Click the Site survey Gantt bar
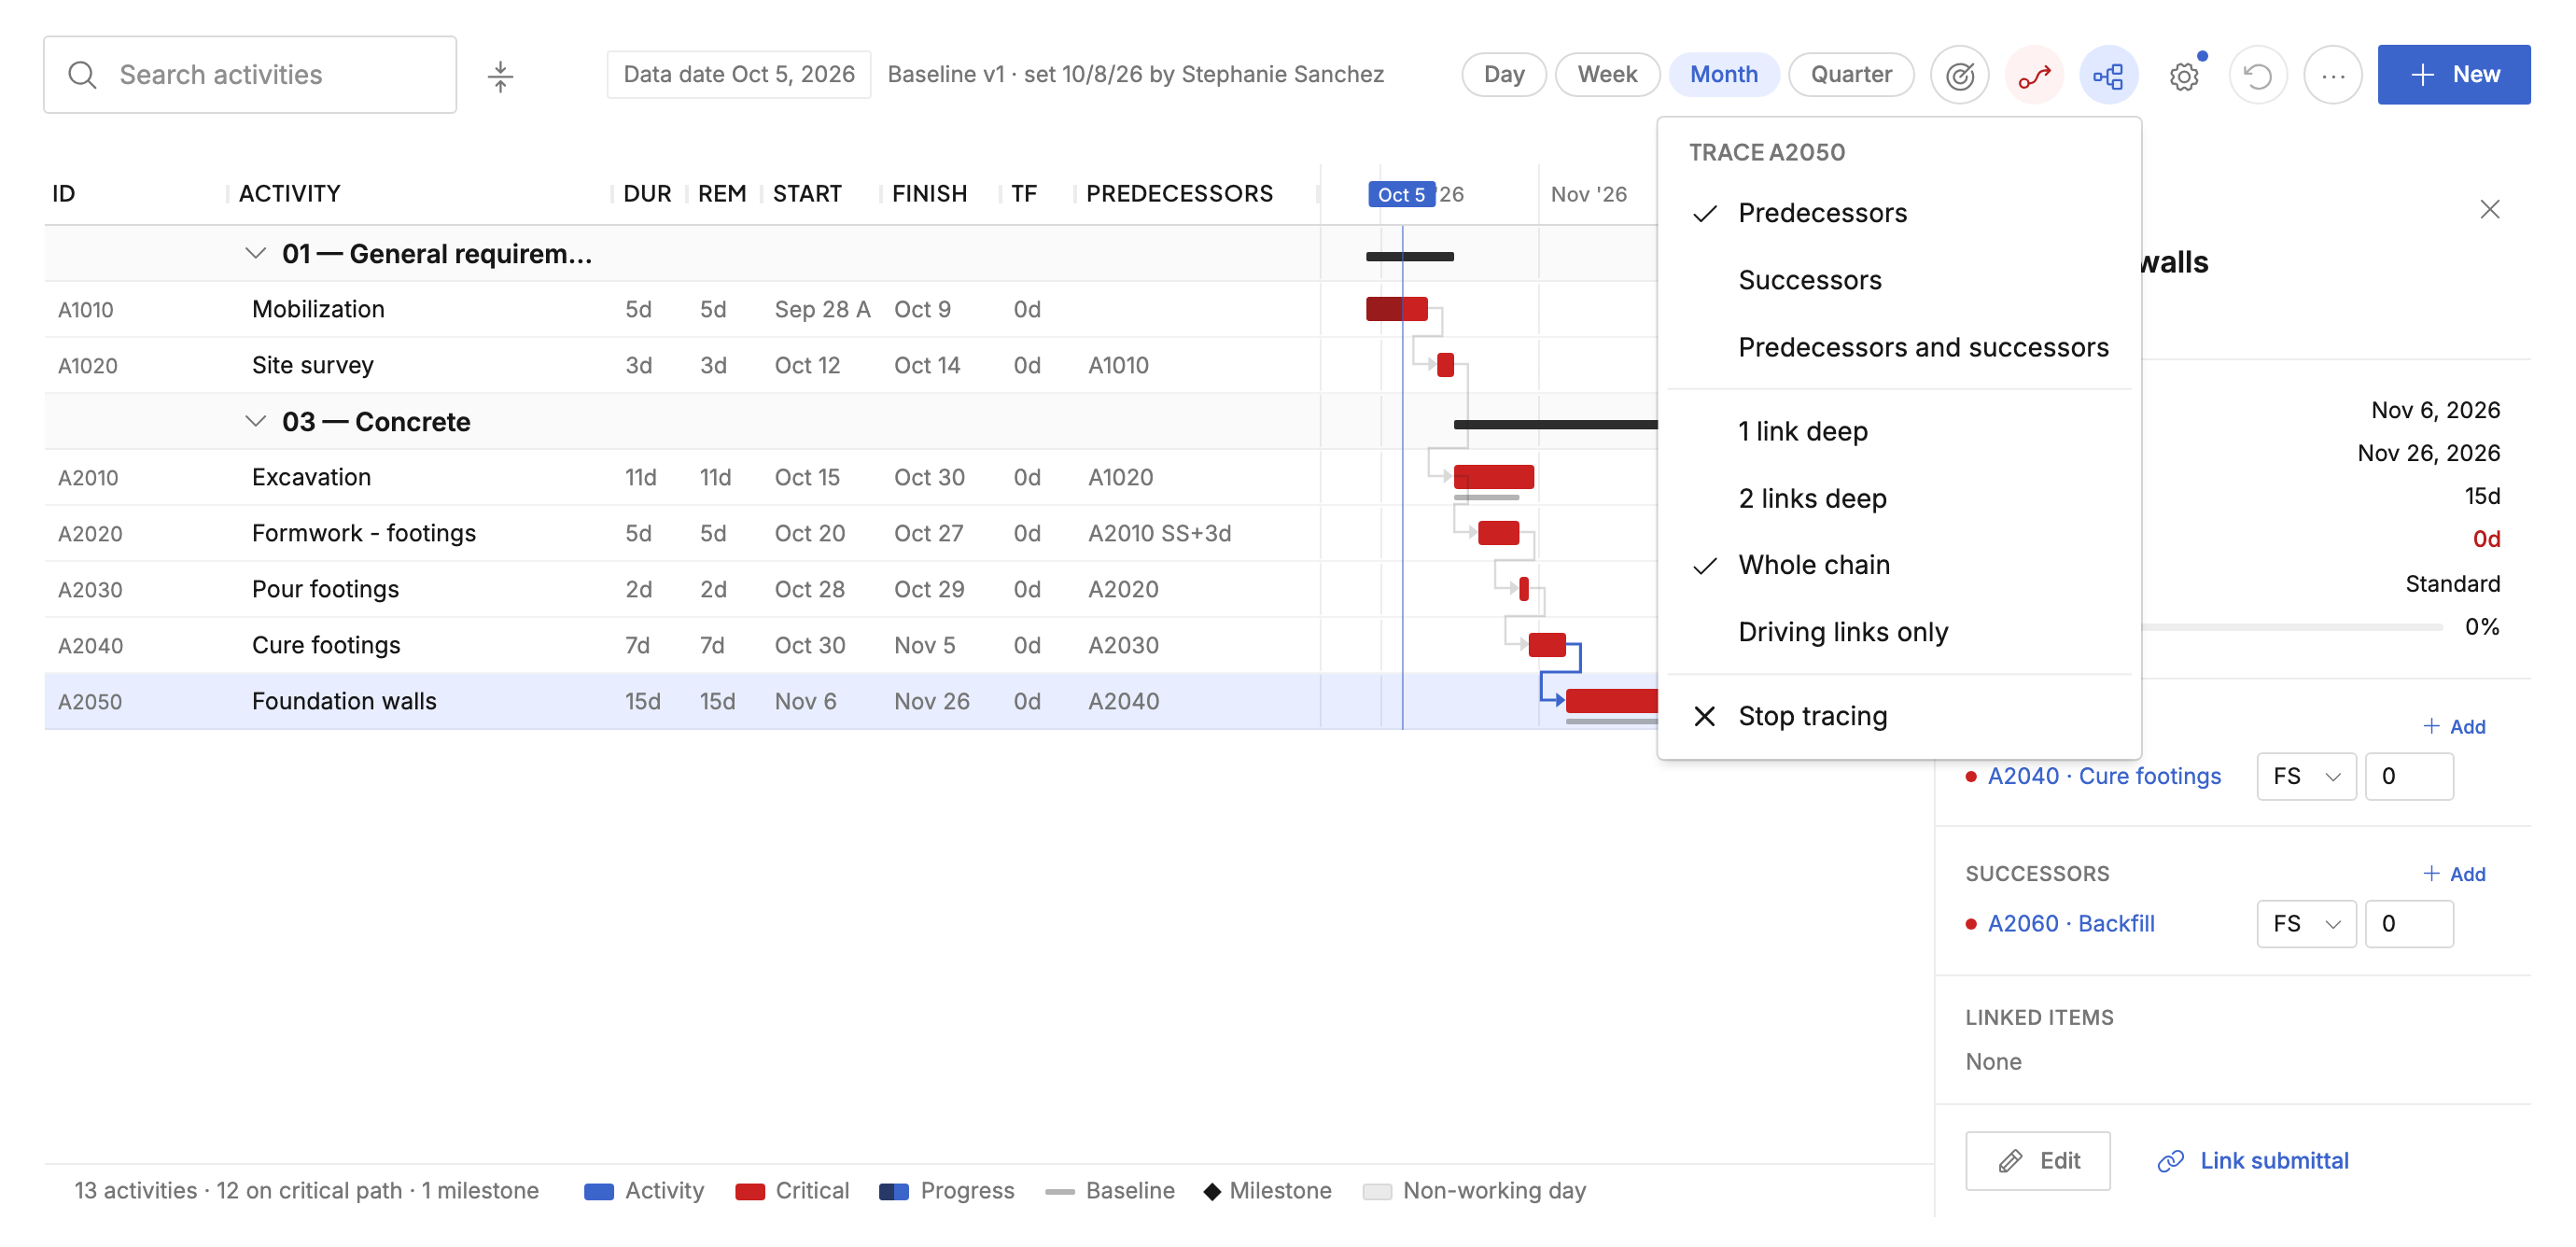Screen dimensions: 2576x1247 [x=1444, y=365]
